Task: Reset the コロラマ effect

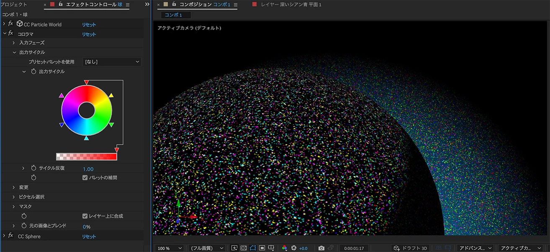Action: point(89,34)
